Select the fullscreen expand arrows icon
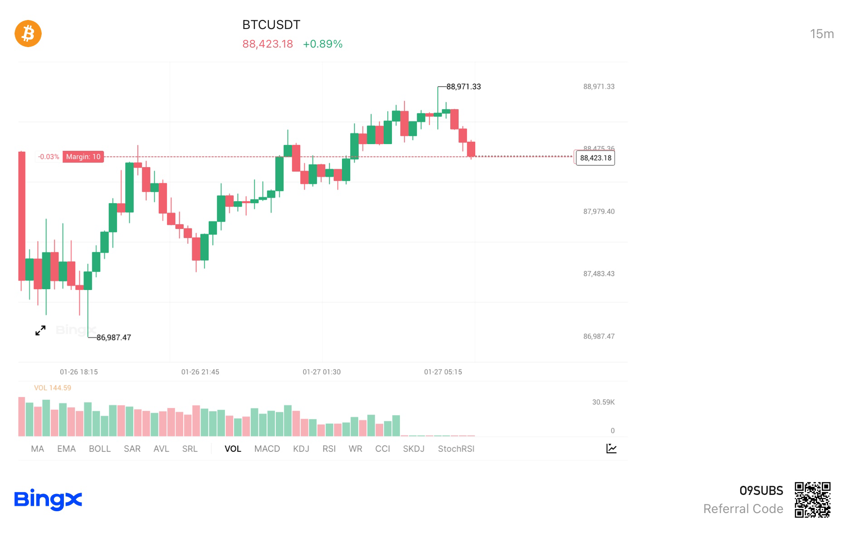The height and width of the screenshot is (533, 849). click(40, 331)
